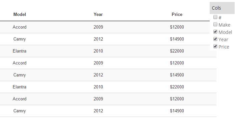Sort by the Price column header
Screen dimensions: 236x120
click(177, 14)
